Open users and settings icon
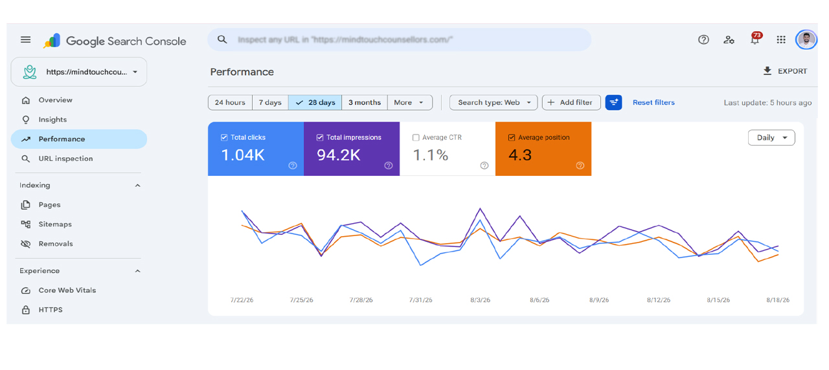The height and width of the screenshot is (370, 829). (x=729, y=39)
